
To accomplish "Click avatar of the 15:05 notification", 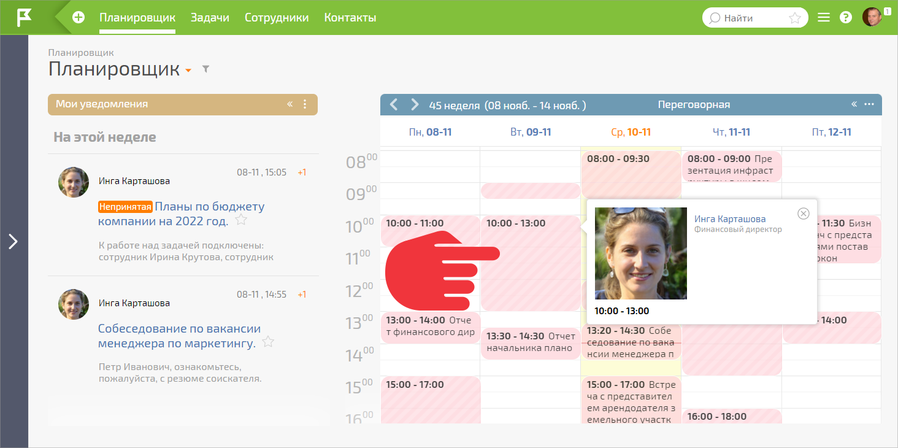I will [x=74, y=182].
